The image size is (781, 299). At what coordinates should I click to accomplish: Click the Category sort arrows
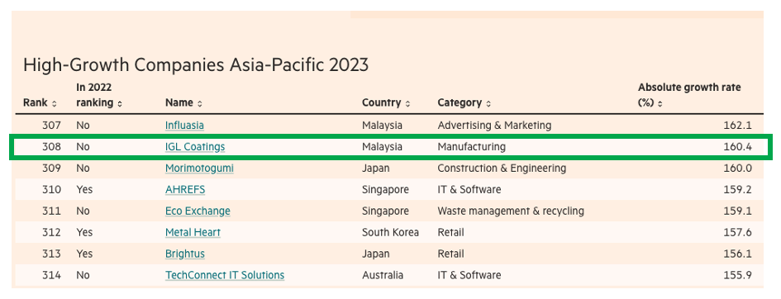pyautogui.click(x=488, y=104)
